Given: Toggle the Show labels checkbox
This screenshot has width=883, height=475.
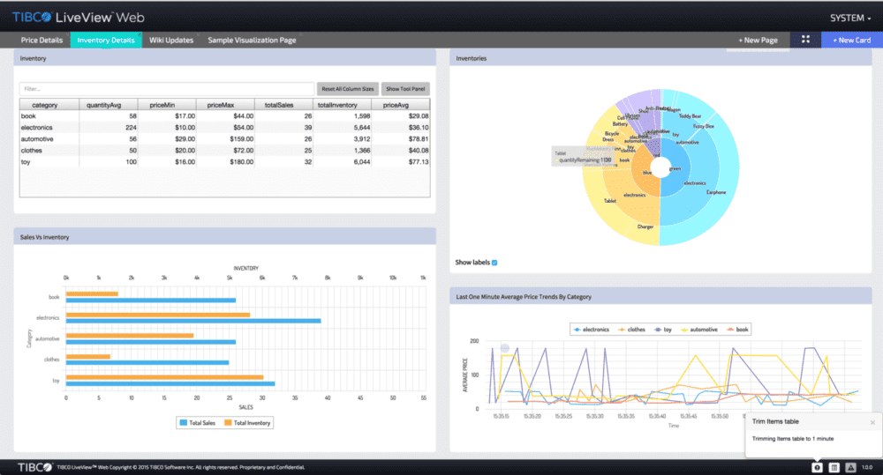Looking at the screenshot, I should click(x=494, y=263).
